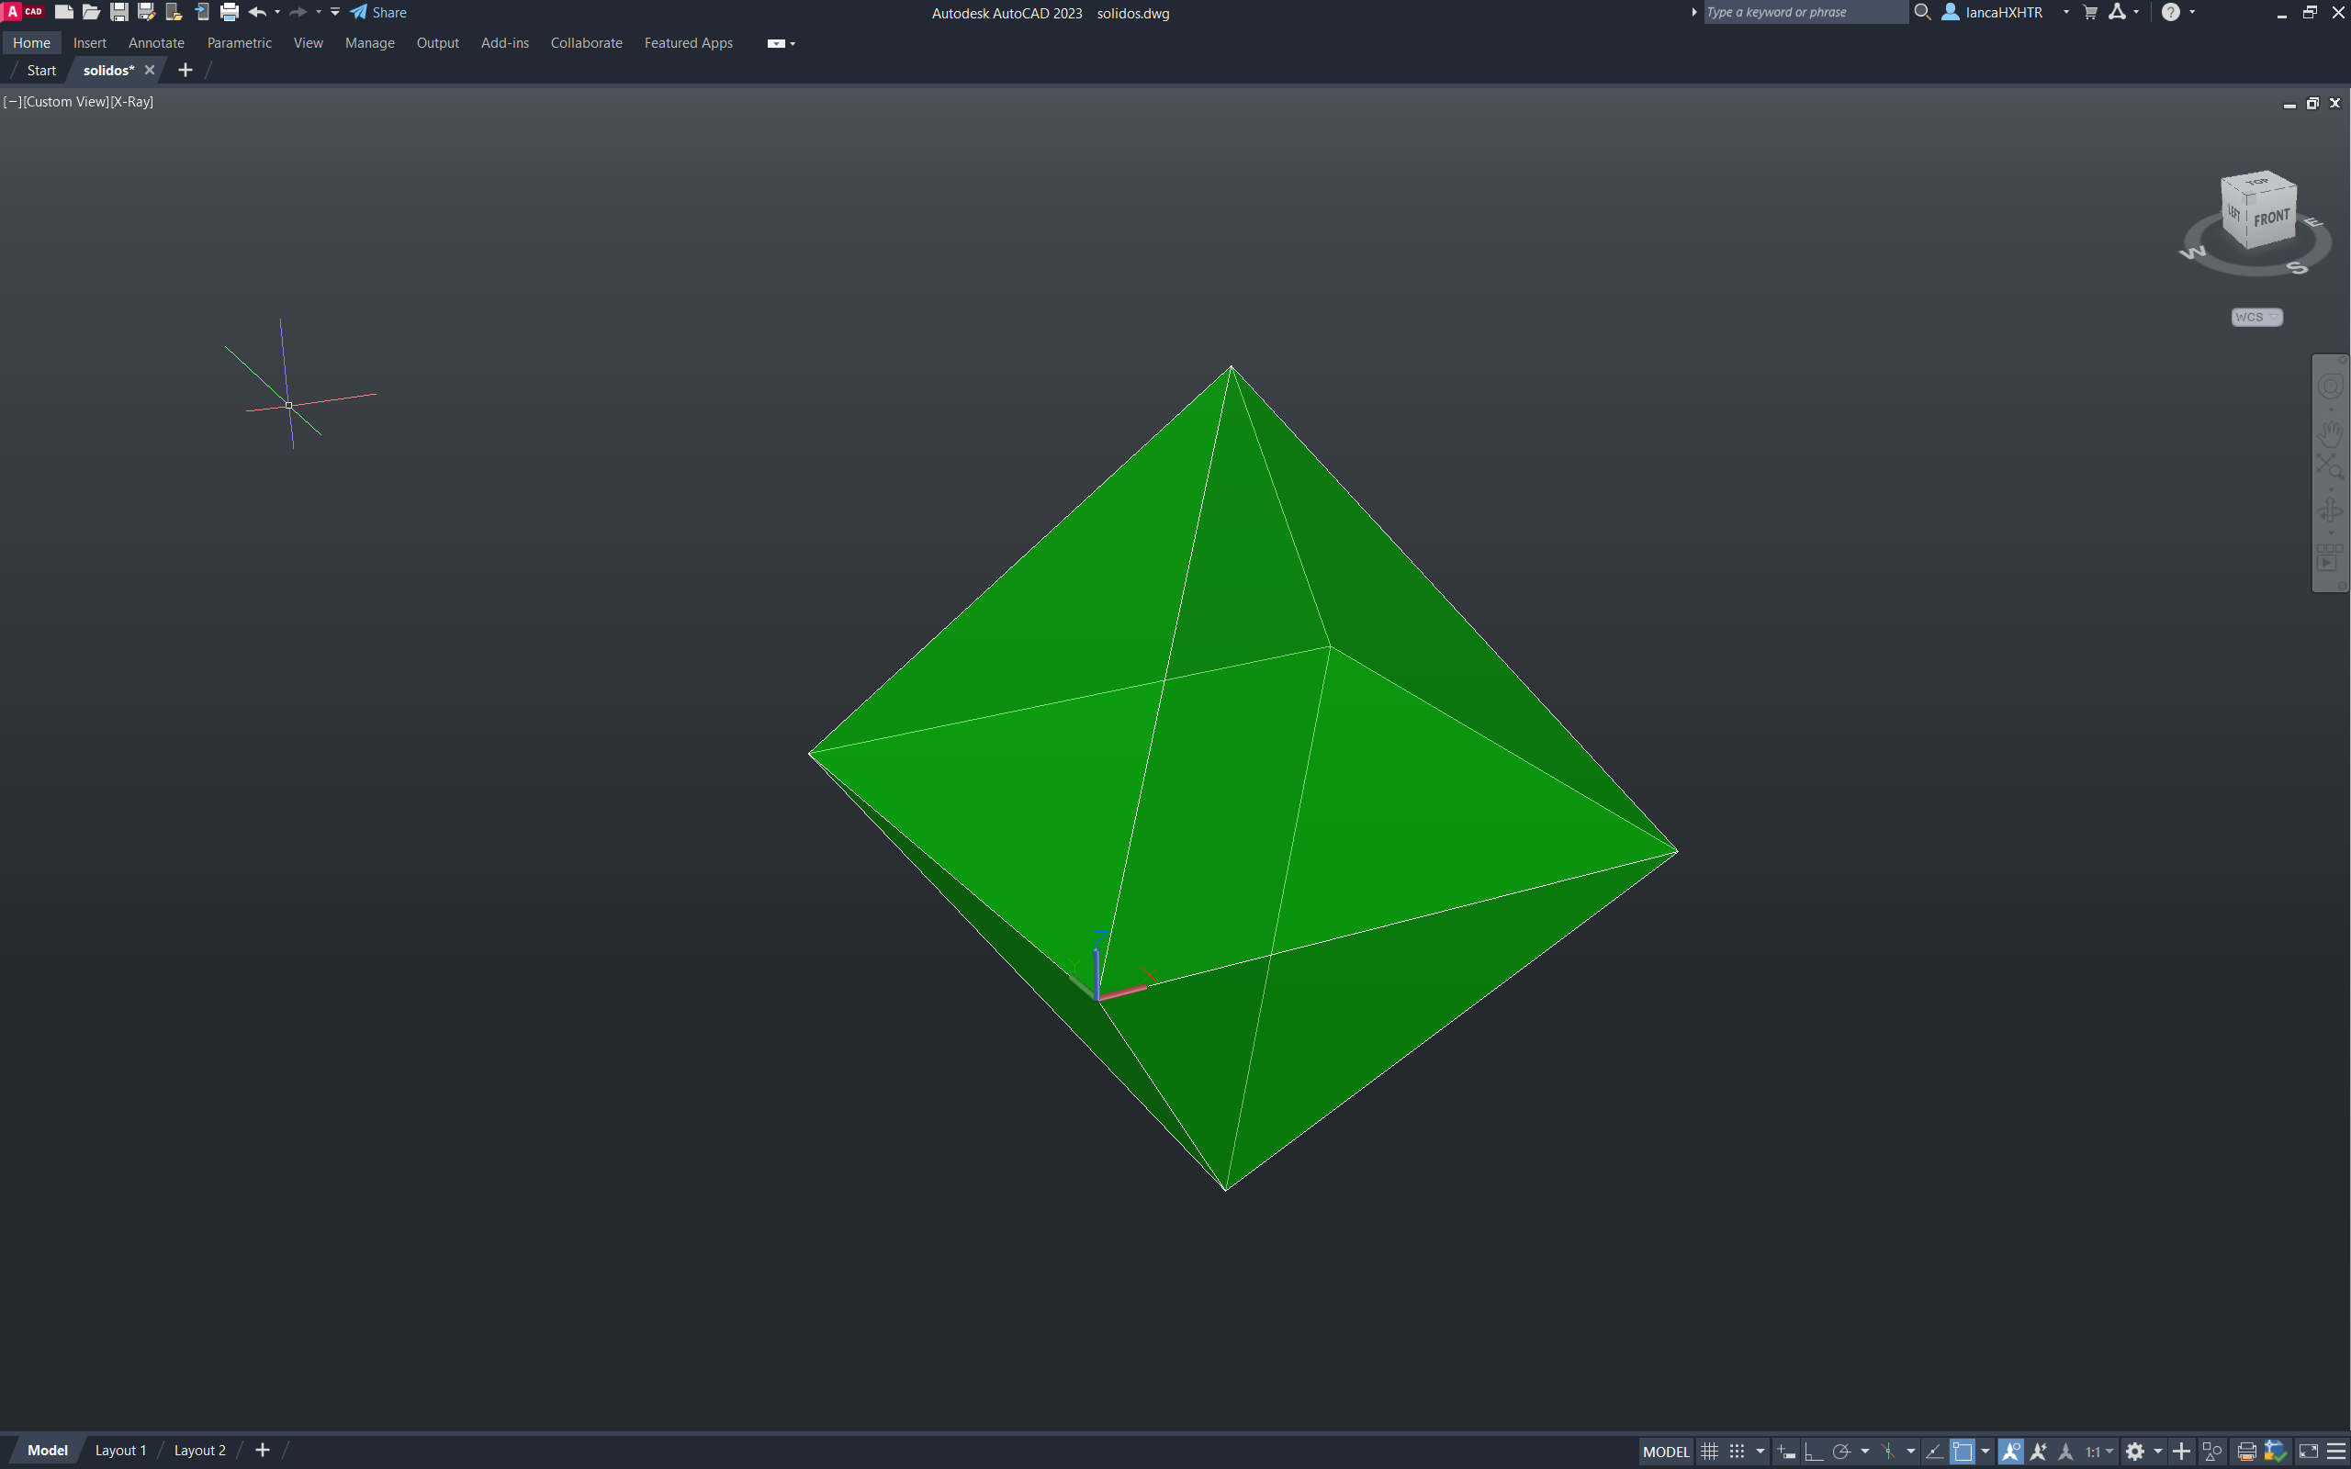
Task: Expand the Customize Quick Access Toolbar dropdown
Action: (x=335, y=13)
